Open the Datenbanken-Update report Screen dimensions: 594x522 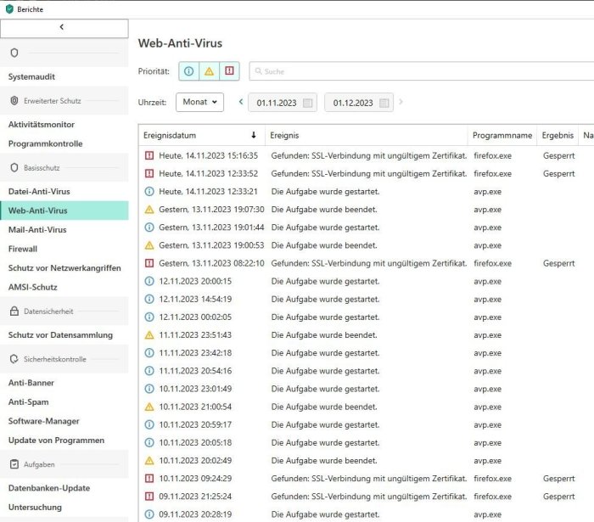(48, 488)
